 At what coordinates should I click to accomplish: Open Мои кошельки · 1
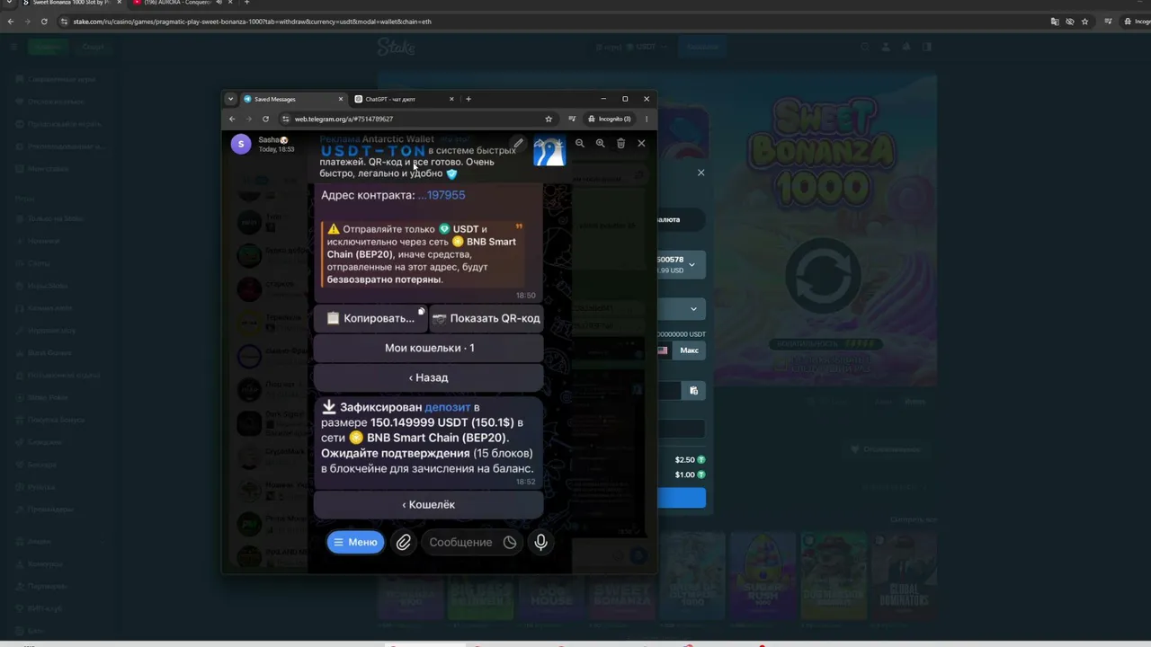[429, 348]
